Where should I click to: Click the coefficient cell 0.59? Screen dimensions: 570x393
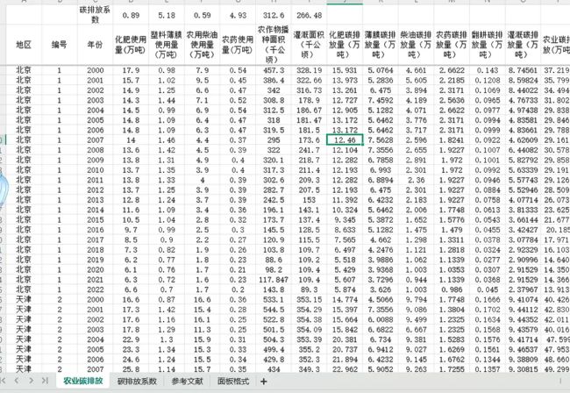(x=202, y=15)
